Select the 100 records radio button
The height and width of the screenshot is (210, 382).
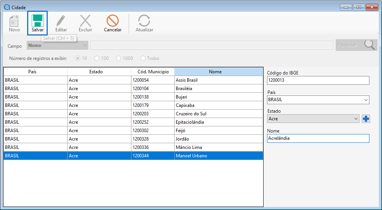coord(97,58)
